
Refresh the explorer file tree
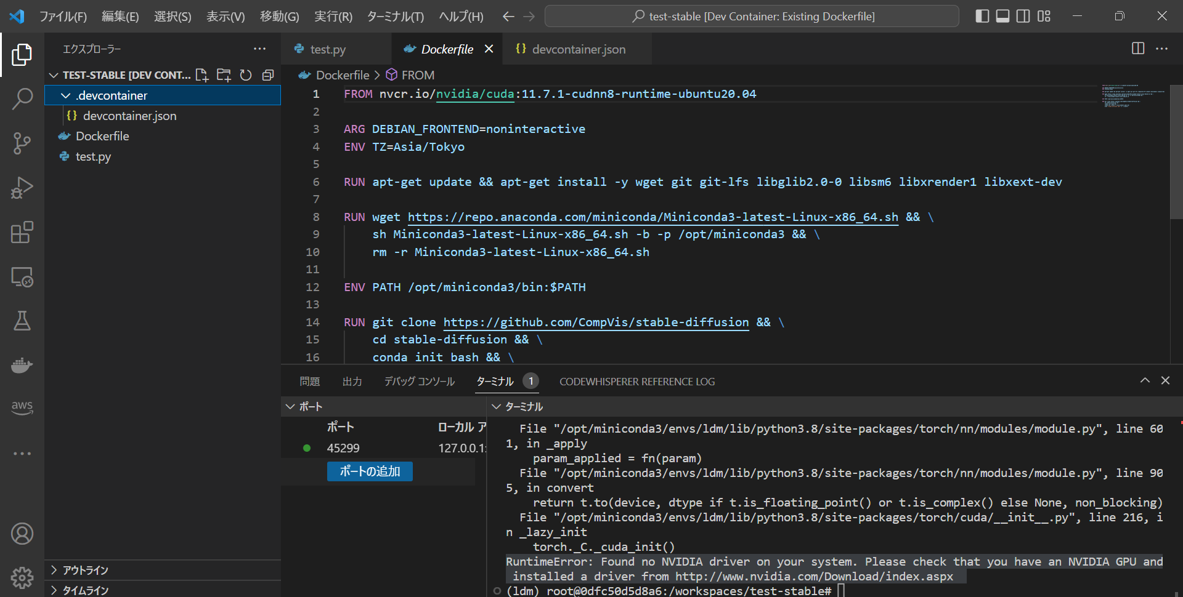pyautogui.click(x=246, y=75)
